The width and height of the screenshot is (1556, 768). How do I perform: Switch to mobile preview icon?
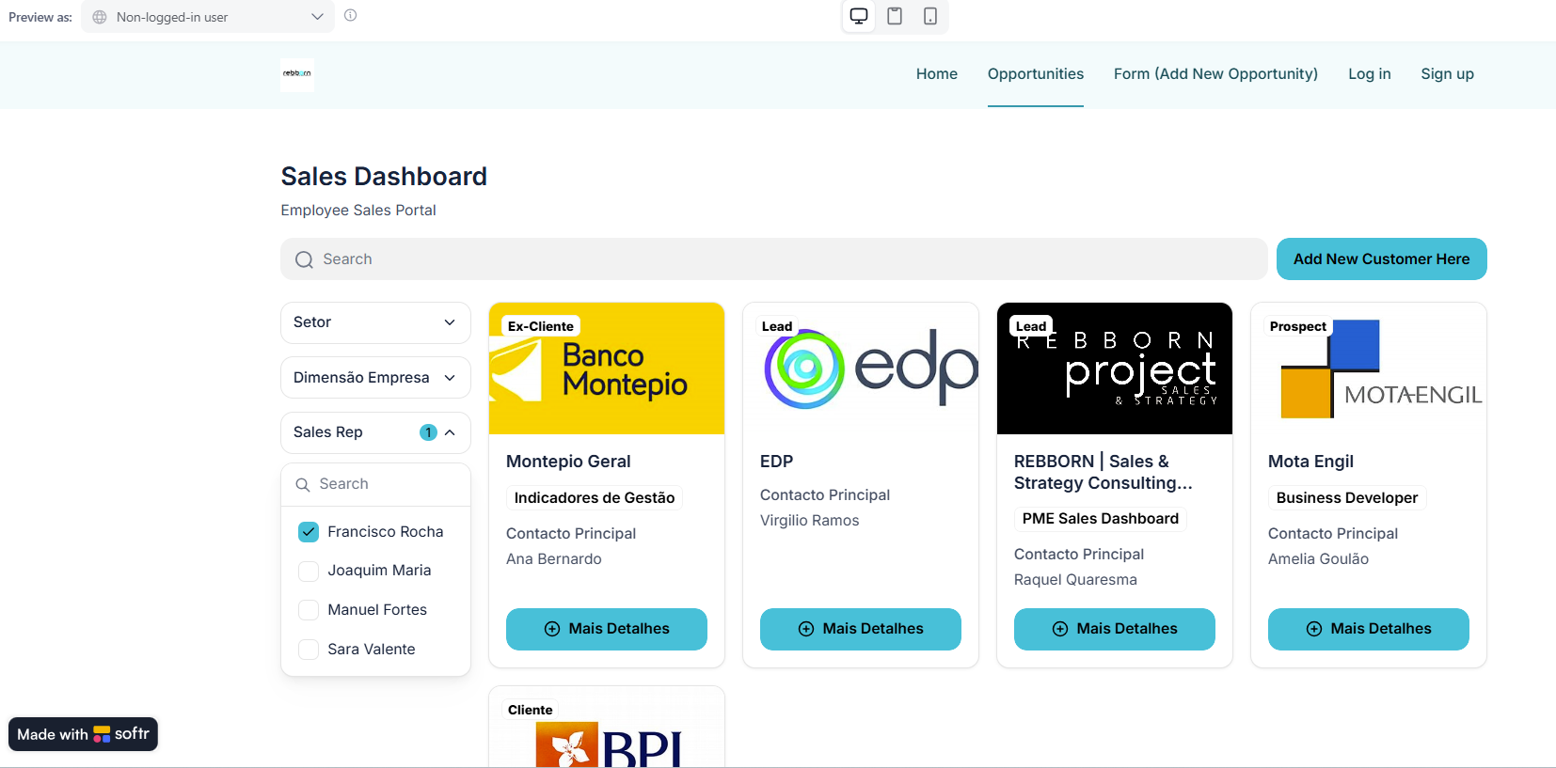(x=930, y=16)
